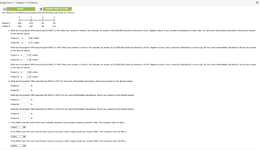The width and height of the screenshot is (260, 150).
Task: Click the timeline year '2' label
Action: [43, 17]
